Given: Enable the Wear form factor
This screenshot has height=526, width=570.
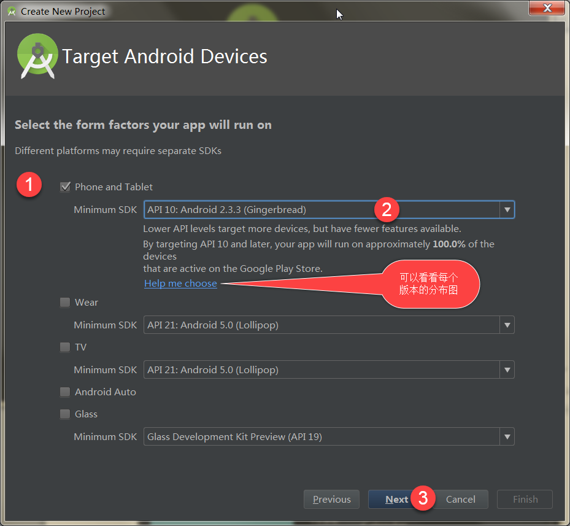Looking at the screenshot, I should (65, 302).
